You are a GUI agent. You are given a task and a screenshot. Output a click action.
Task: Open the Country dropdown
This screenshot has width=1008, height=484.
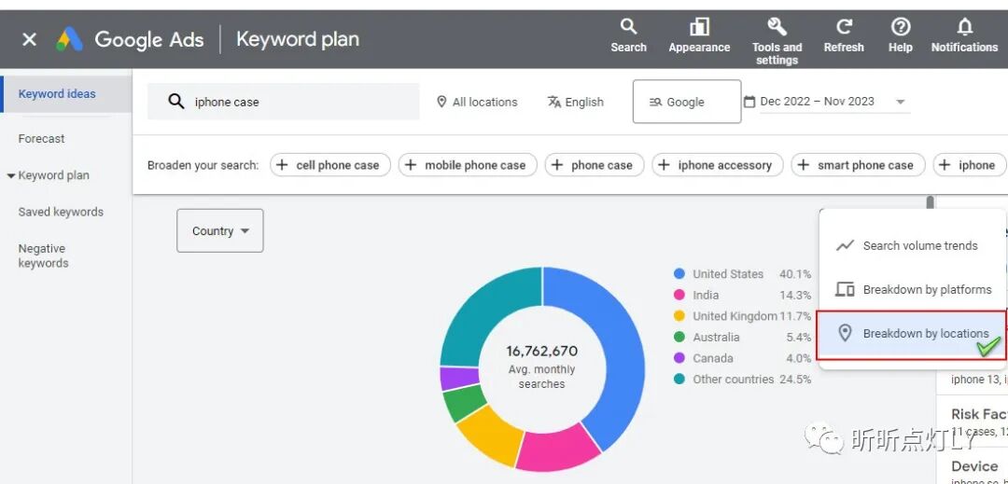[x=220, y=230]
